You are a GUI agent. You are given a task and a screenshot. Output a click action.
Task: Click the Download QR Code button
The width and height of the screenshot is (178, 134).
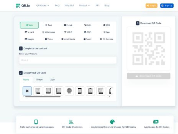149,76
